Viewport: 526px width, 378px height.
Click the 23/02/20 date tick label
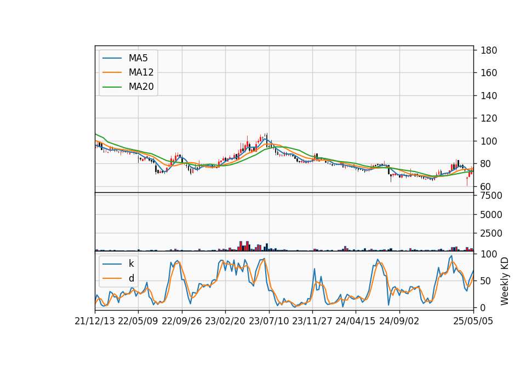click(225, 322)
